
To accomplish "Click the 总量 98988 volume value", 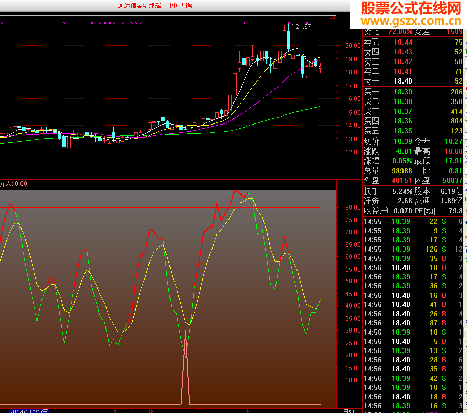I will [x=402, y=171].
